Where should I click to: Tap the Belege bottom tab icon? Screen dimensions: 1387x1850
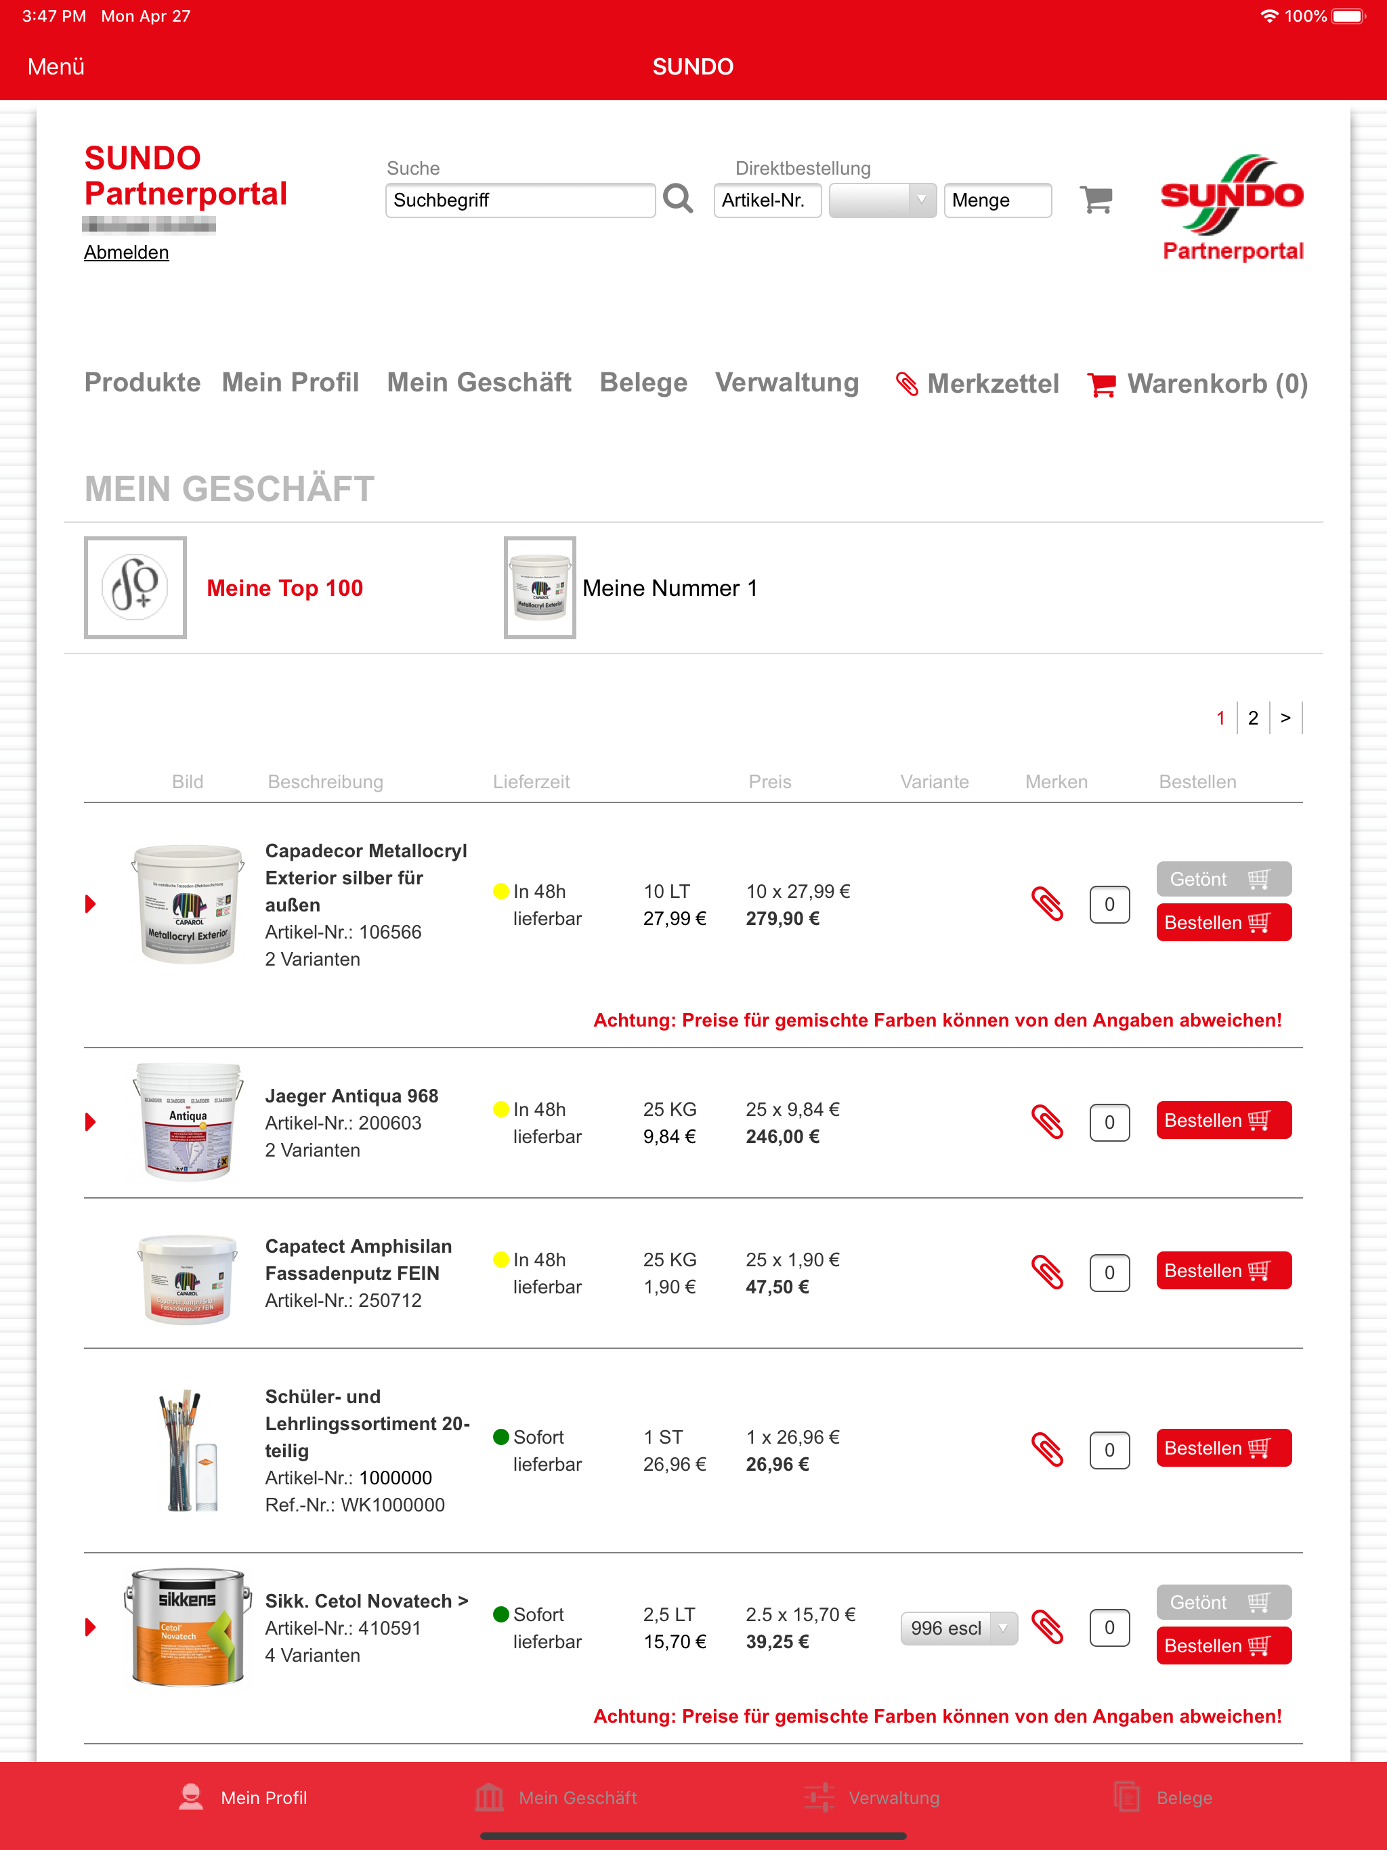point(1127,1797)
